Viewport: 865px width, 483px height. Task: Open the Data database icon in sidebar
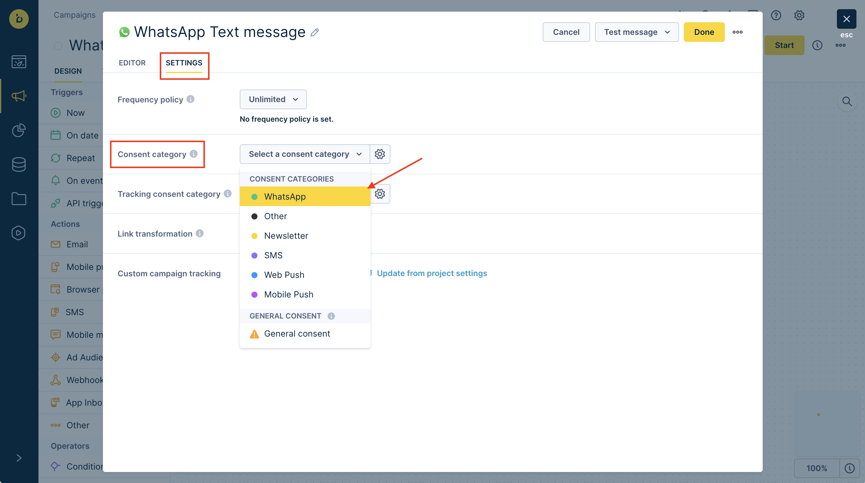point(19,164)
